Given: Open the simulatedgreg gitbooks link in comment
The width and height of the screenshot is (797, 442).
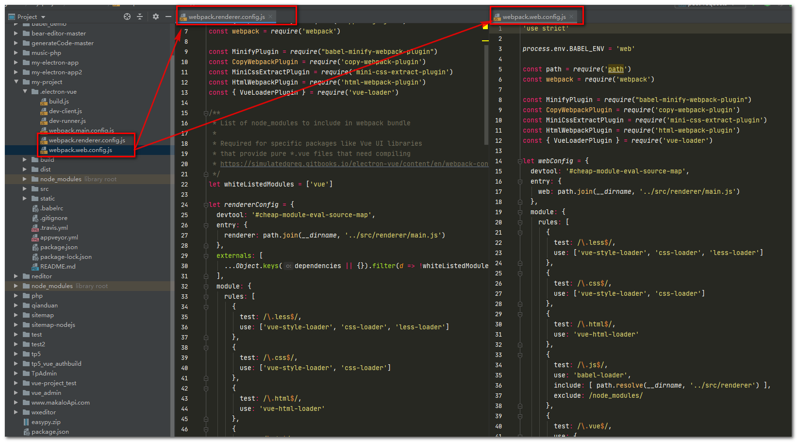Looking at the screenshot, I should (x=354, y=164).
